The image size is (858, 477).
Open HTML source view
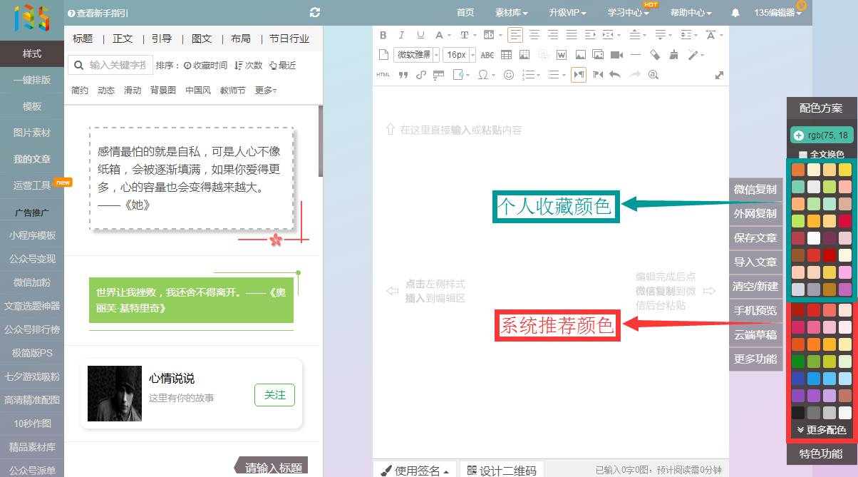pyautogui.click(x=383, y=75)
